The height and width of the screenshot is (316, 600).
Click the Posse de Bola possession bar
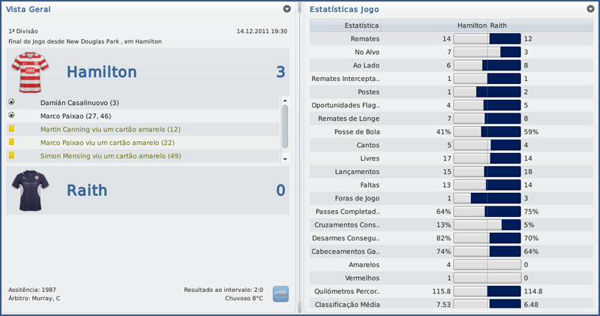[487, 132]
